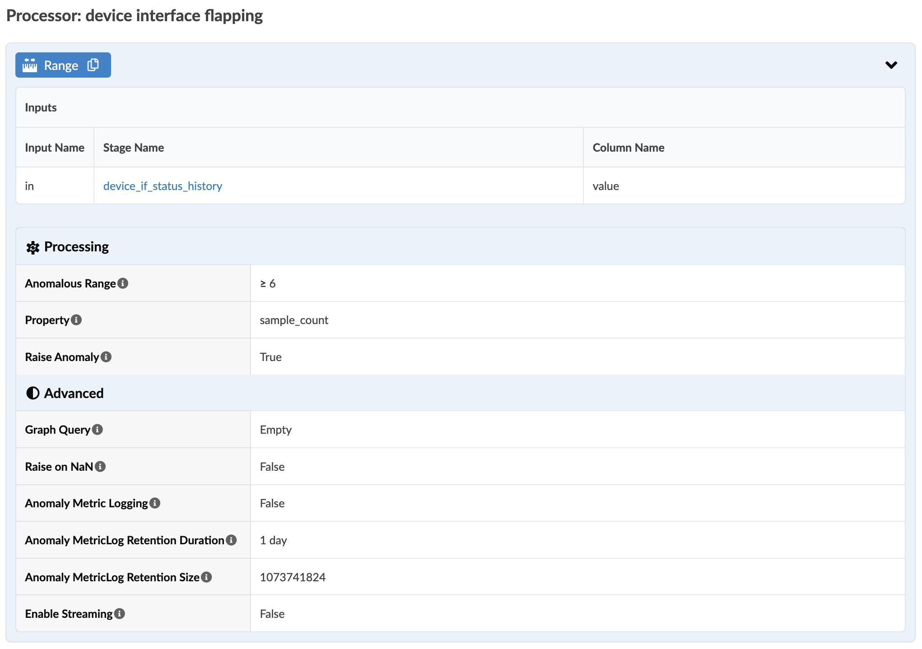Show info tooltip for Raise Anomaly

(106, 357)
